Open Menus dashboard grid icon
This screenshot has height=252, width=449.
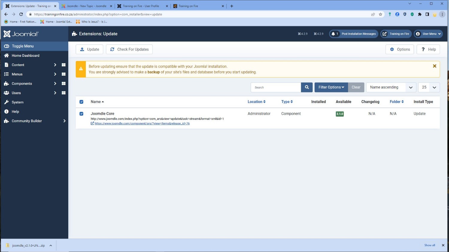[63, 74]
